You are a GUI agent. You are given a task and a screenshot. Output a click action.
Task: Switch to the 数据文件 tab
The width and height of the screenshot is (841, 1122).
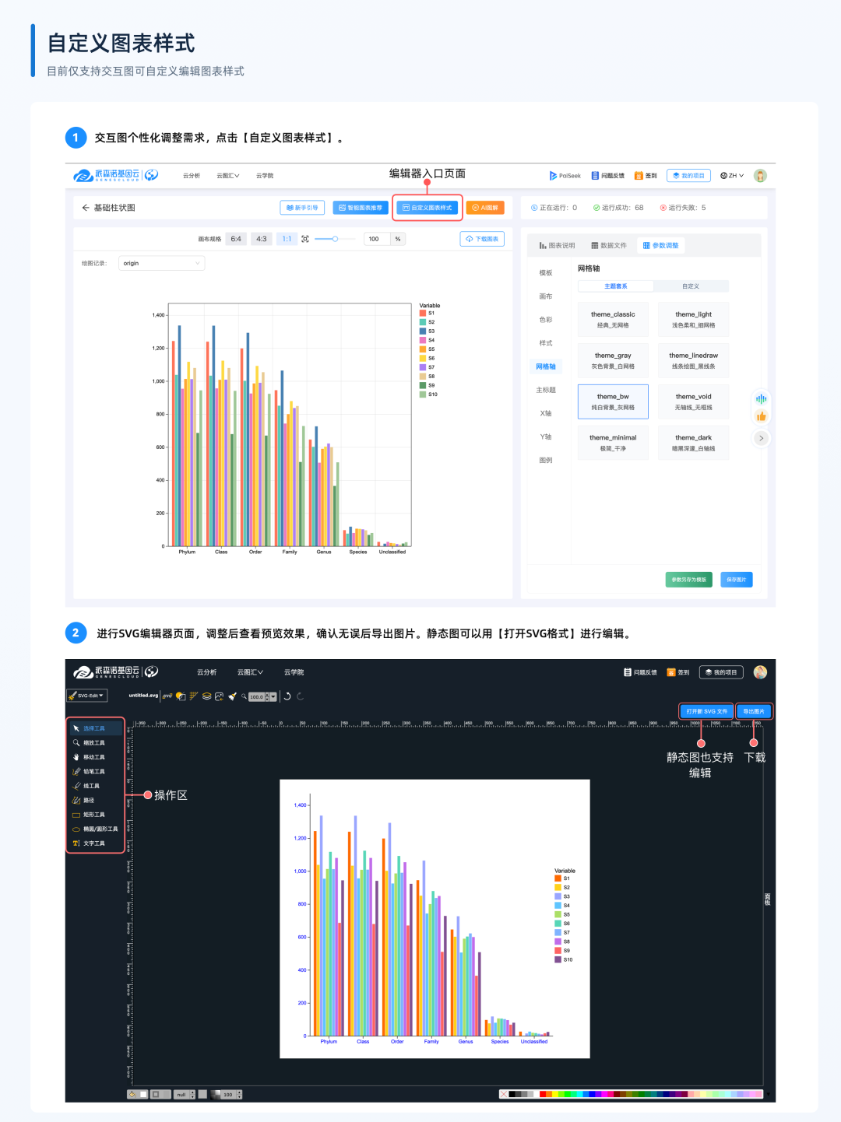pos(609,246)
